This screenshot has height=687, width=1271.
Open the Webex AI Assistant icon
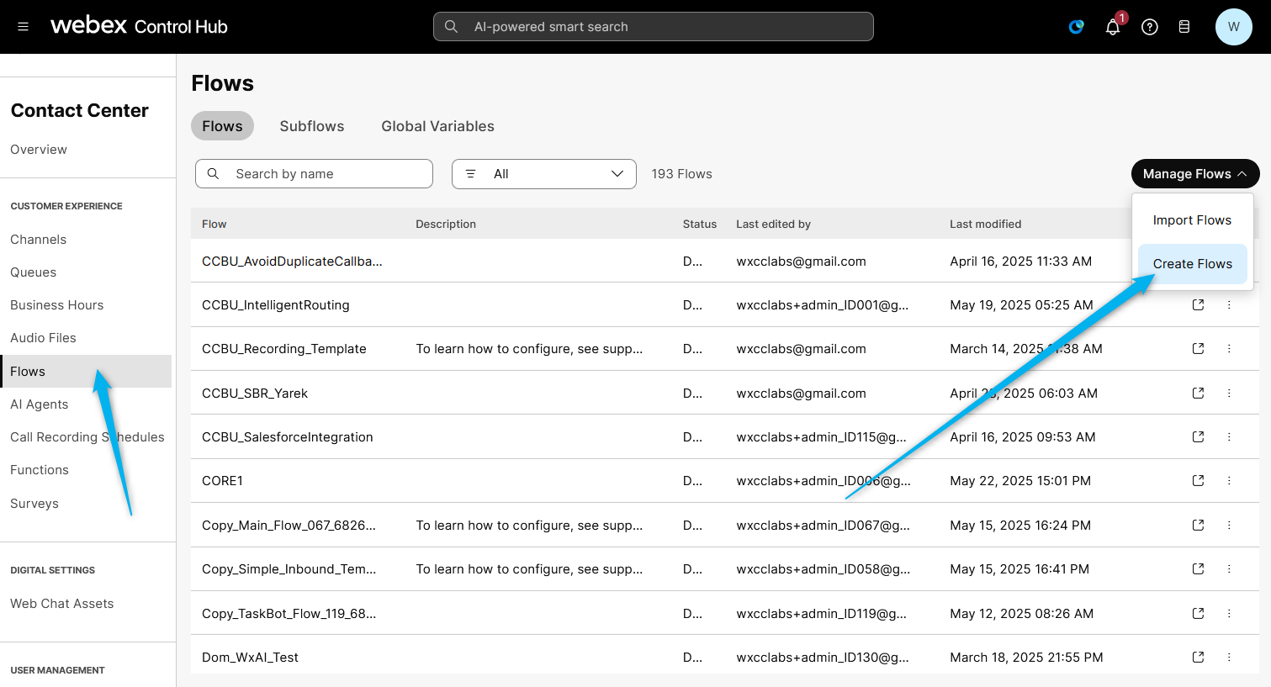[x=1076, y=27]
